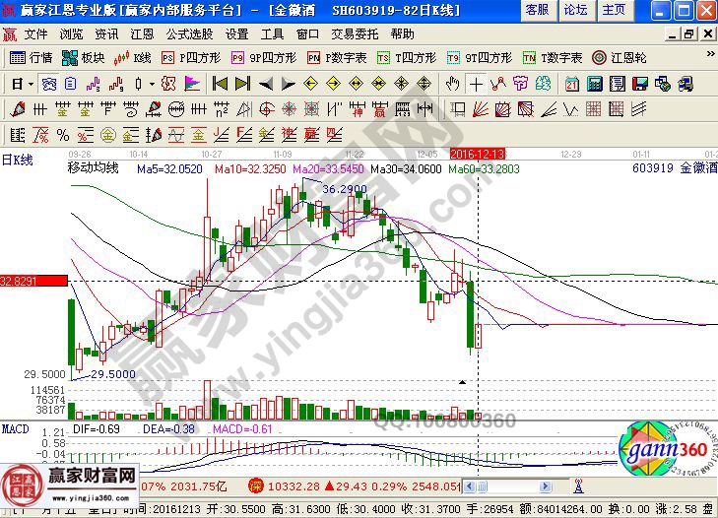Open the 日 period dropdown arrow
Screen dimensions: 718x518
(32, 84)
